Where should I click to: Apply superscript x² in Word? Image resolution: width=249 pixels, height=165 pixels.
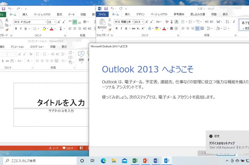coord(143,28)
